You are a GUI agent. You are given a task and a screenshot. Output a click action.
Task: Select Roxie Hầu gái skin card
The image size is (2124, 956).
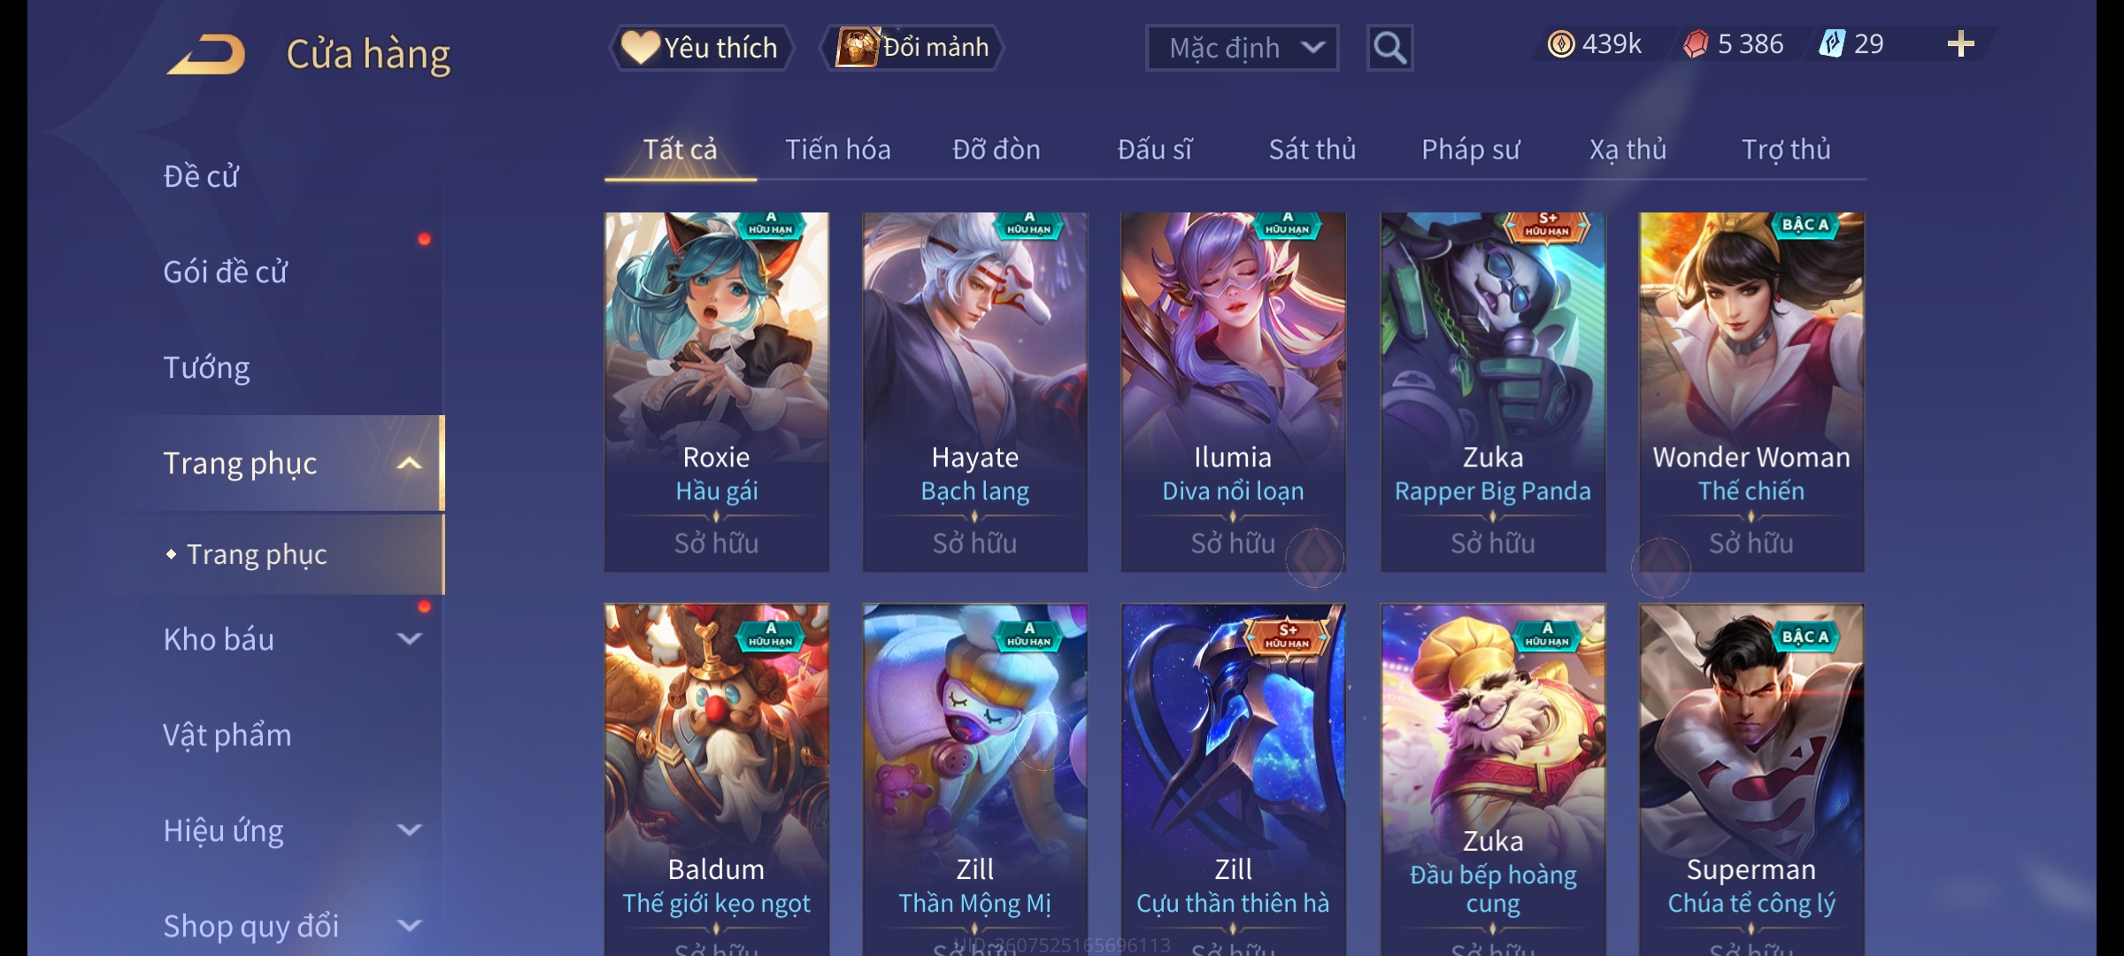click(x=716, y=392)
